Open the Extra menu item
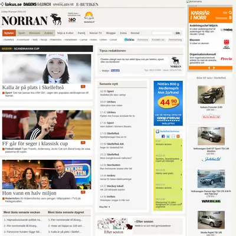The width and height of the screenshot is (236, 236). click(x=123, y=33)
